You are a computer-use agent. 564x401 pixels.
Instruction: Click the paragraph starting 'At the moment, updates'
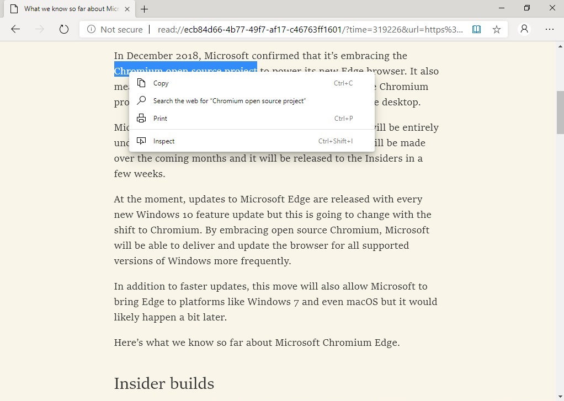pyautogui.click(x=273, y=230)
